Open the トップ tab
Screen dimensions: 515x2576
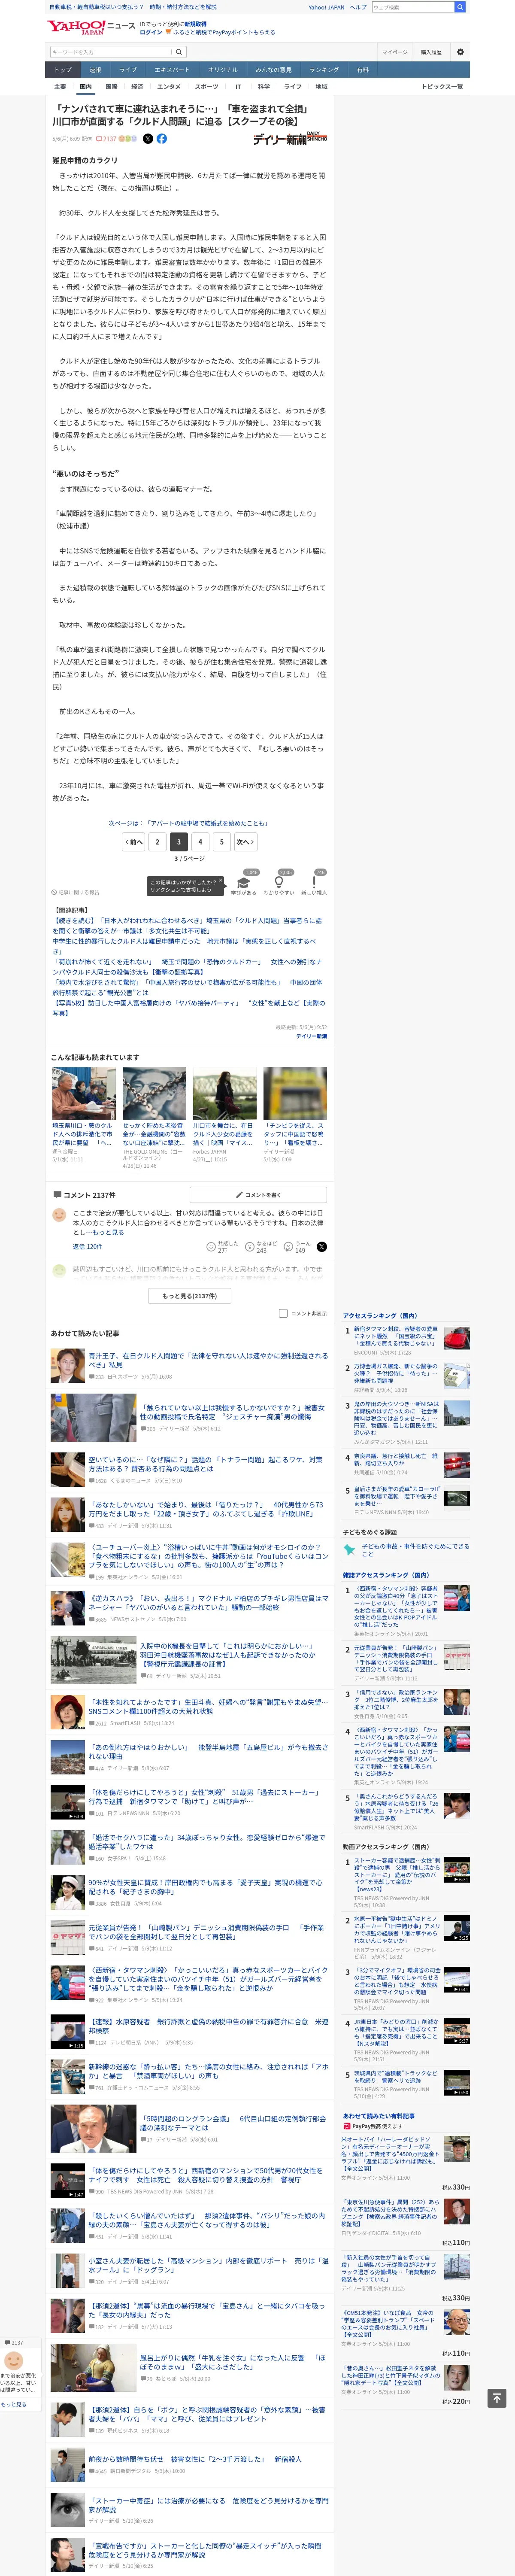(63, 70)
